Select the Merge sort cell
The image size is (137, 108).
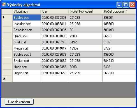(27, 48)
